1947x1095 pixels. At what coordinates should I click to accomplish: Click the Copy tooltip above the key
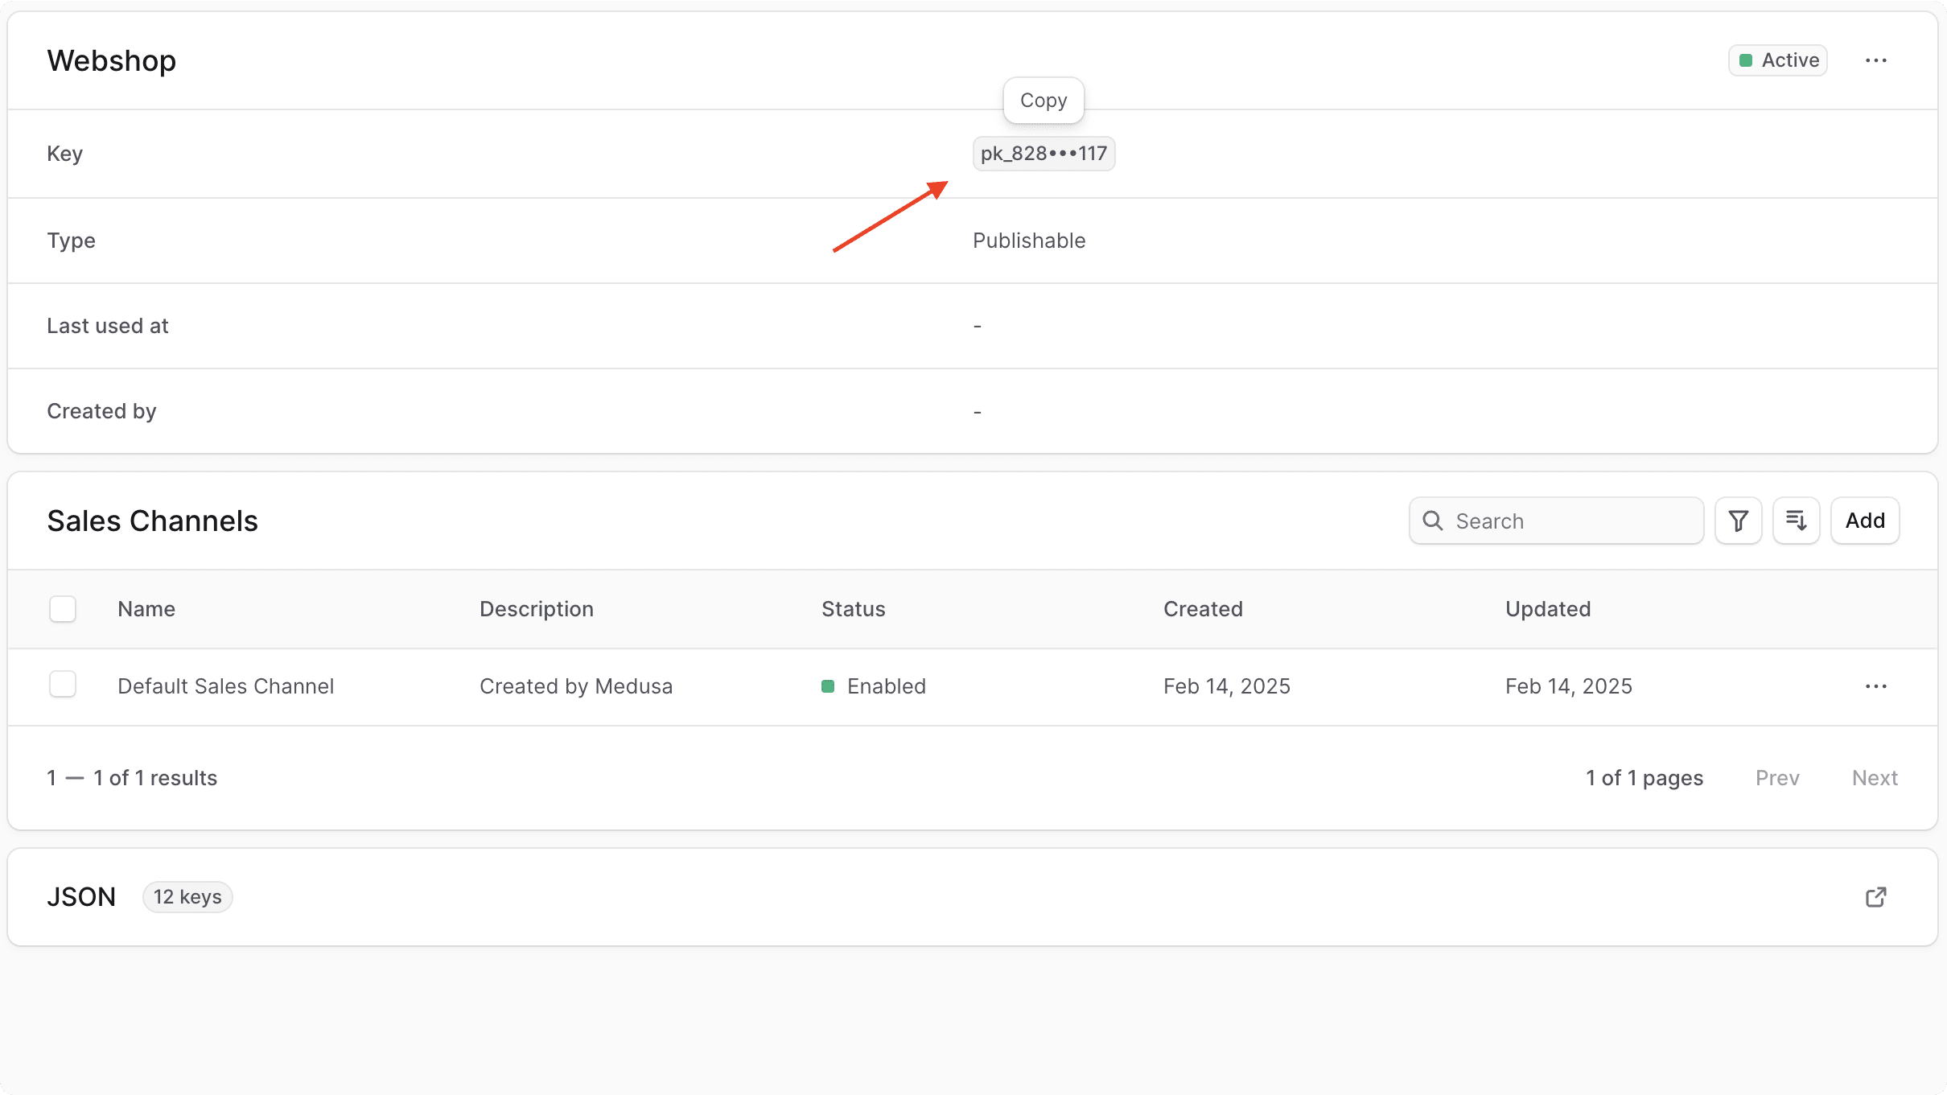pos(1043,100)
